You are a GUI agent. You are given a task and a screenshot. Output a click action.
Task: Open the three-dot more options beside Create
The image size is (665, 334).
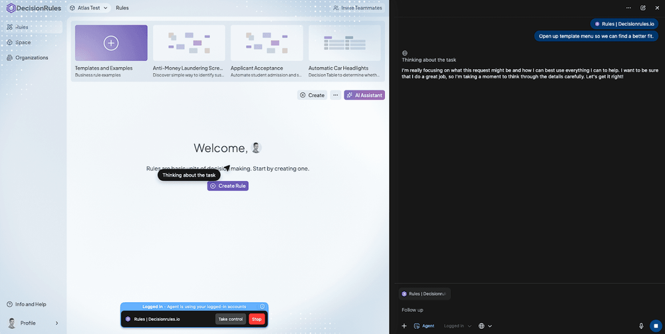pos(335,95)
